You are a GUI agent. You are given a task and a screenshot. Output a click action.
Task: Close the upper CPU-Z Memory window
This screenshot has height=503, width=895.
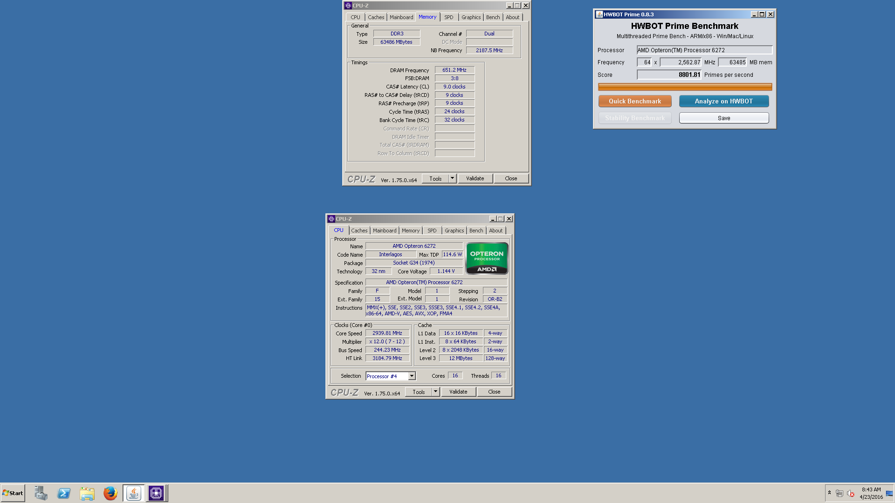click(x=526, y=6)
